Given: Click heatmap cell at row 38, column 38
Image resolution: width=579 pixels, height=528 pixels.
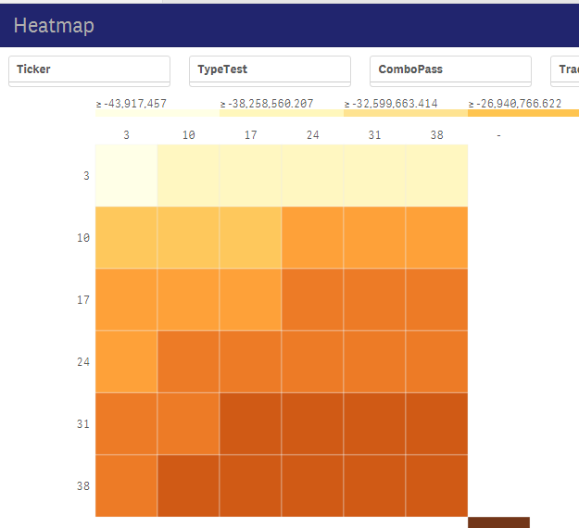Looking at the screenshot, I should point(436,486).
